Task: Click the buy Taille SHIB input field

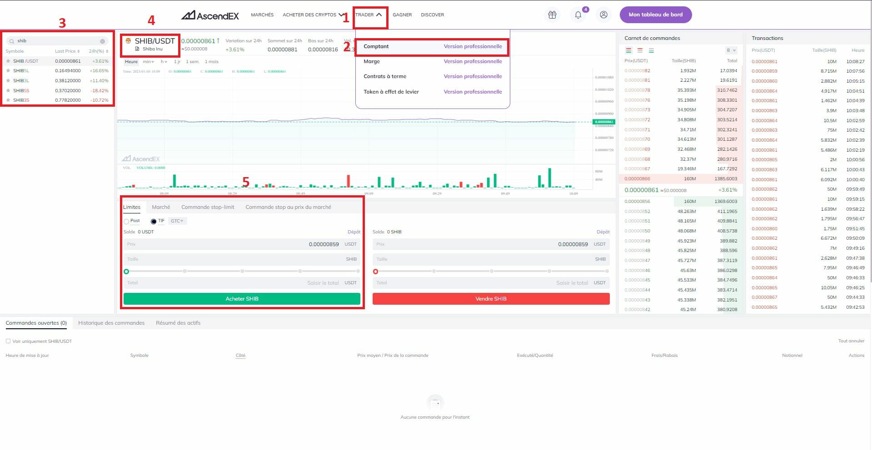Action: [x=242, y=259]
